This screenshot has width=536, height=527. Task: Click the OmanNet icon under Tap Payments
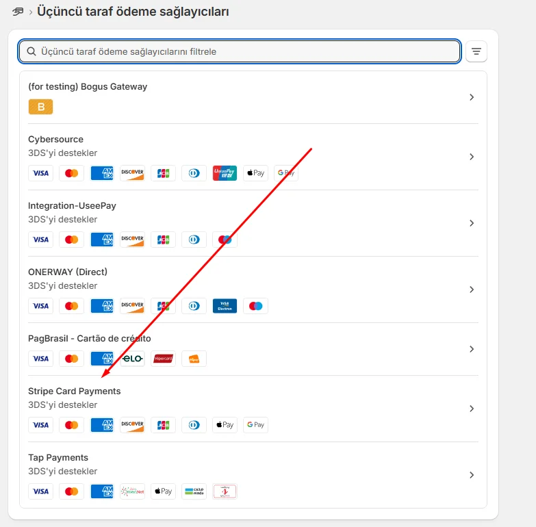tap(133, 491)
